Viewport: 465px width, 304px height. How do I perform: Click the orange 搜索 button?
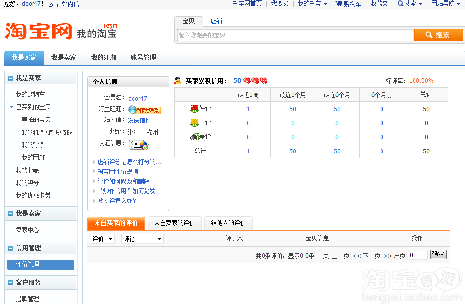438,35
